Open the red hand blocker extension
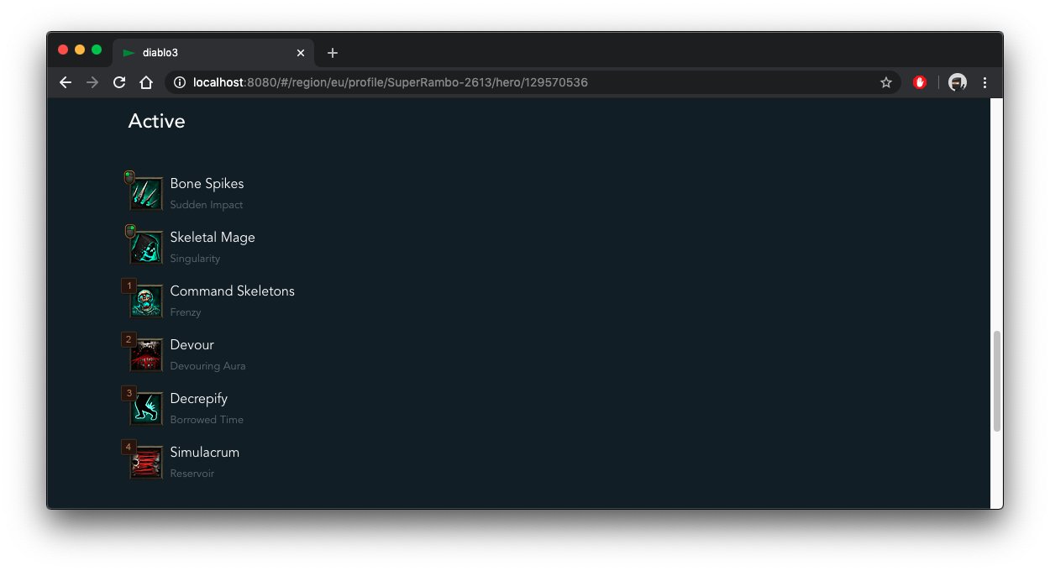Viewport: 1050px width, 571px height. [920, 82]
